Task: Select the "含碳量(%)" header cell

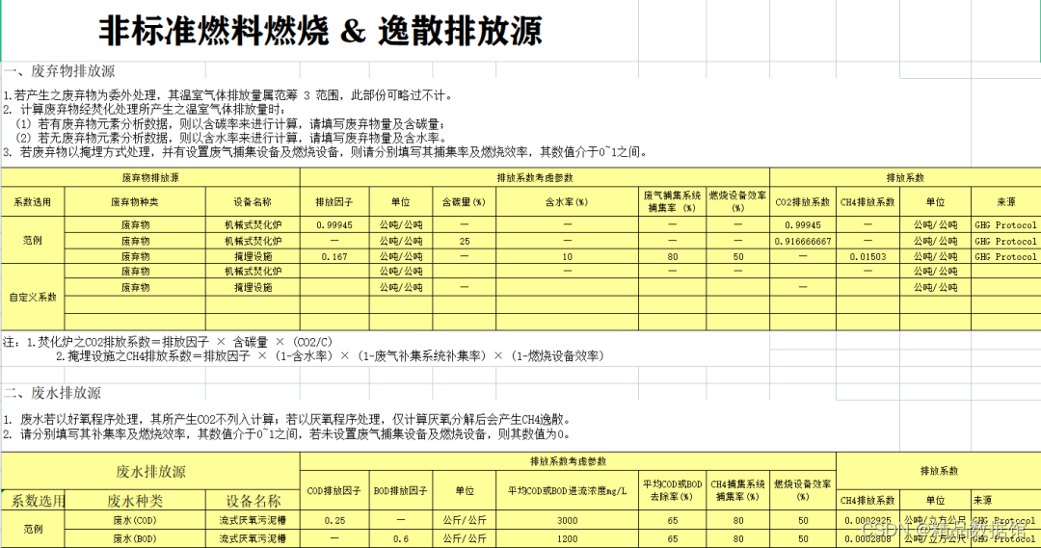Action: click(x=464, y=201)
